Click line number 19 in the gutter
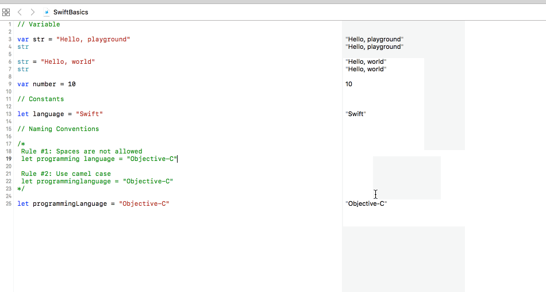Viewport: 546px width, 292px height. tap(9, 159)
